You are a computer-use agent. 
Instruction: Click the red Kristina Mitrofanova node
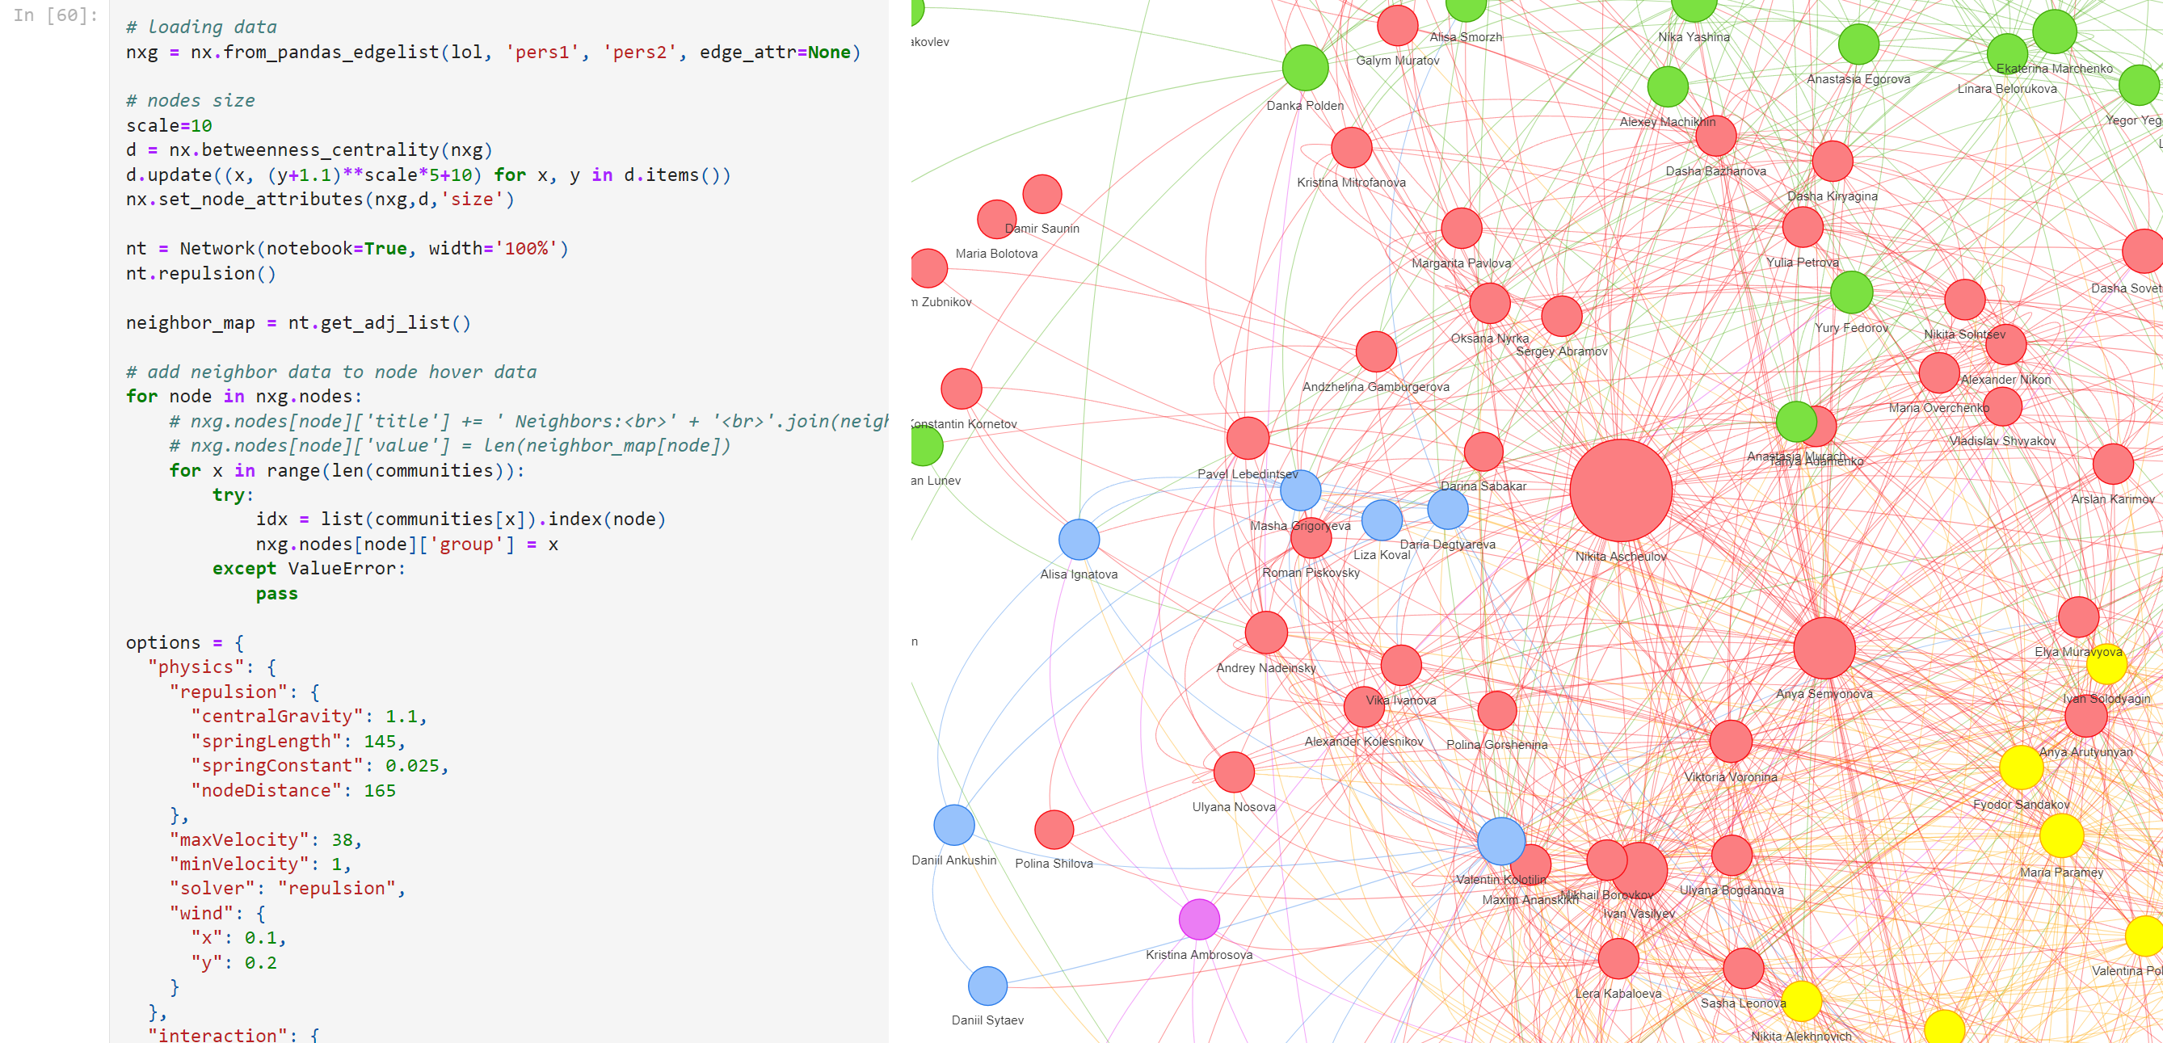(1351, 148)
